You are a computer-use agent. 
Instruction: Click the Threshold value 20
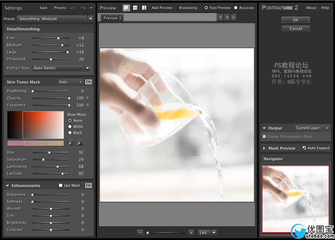pos(81,59)
